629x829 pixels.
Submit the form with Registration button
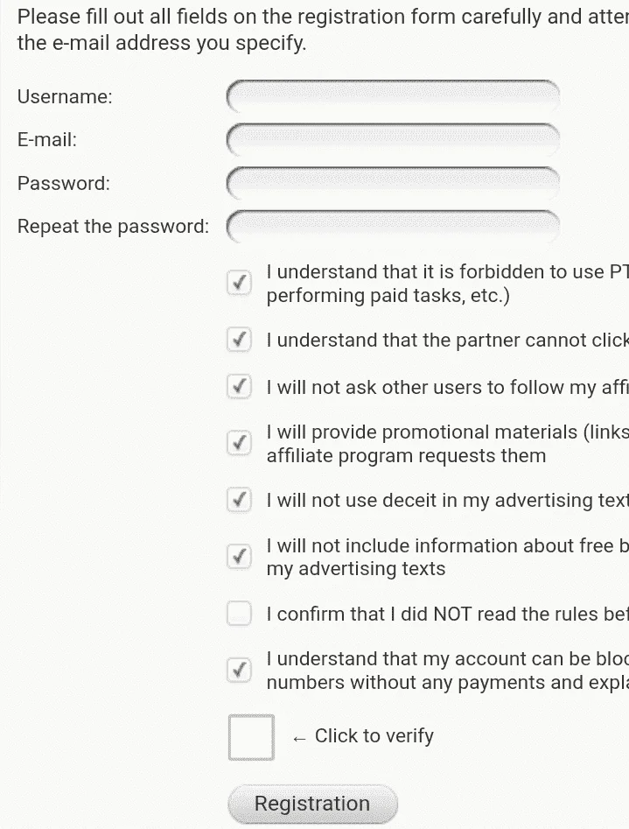coord(312,804)
